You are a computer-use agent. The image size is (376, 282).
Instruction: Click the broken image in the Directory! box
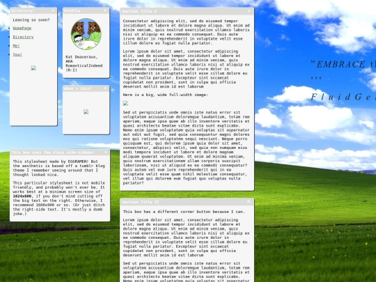tap(33, 68)
